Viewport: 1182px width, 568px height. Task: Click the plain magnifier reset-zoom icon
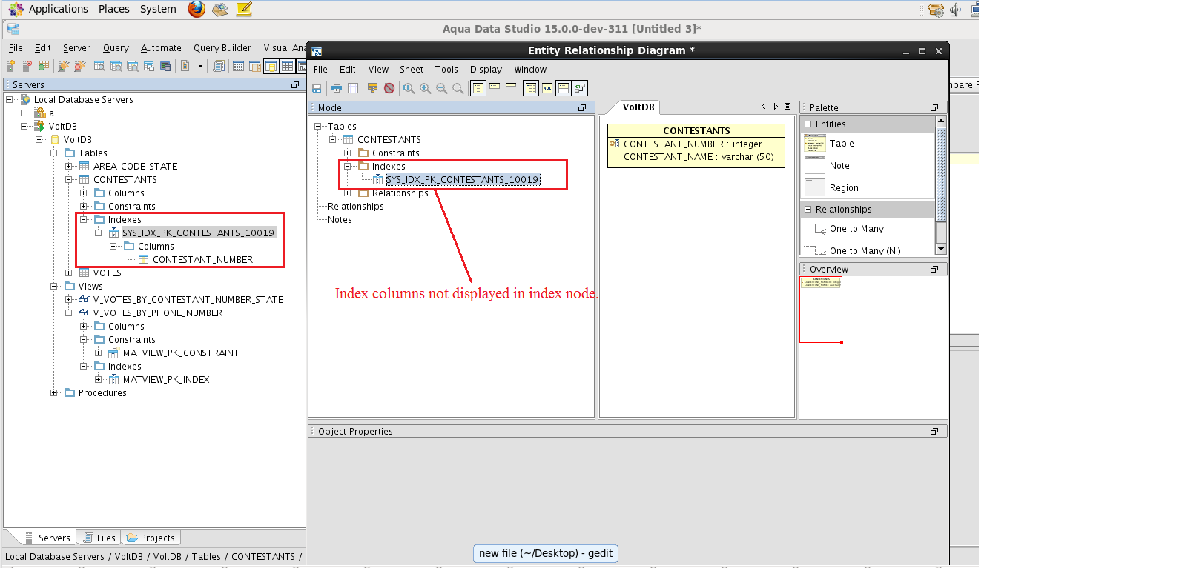pyautogui.click(x=458, y=88)
